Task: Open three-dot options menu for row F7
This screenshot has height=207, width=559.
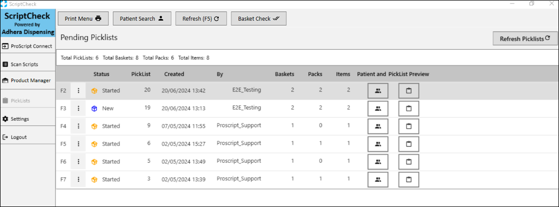Action: (x=78, y=180)
